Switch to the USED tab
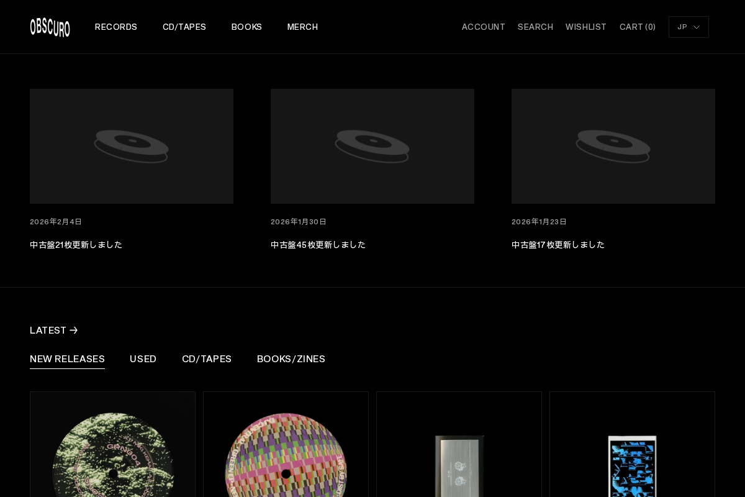This screenshot has width=745, height=497. coord(143,359)
